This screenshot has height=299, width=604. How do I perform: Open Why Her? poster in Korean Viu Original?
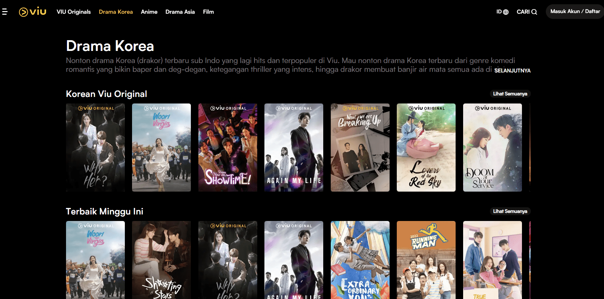tap(95, 148)
